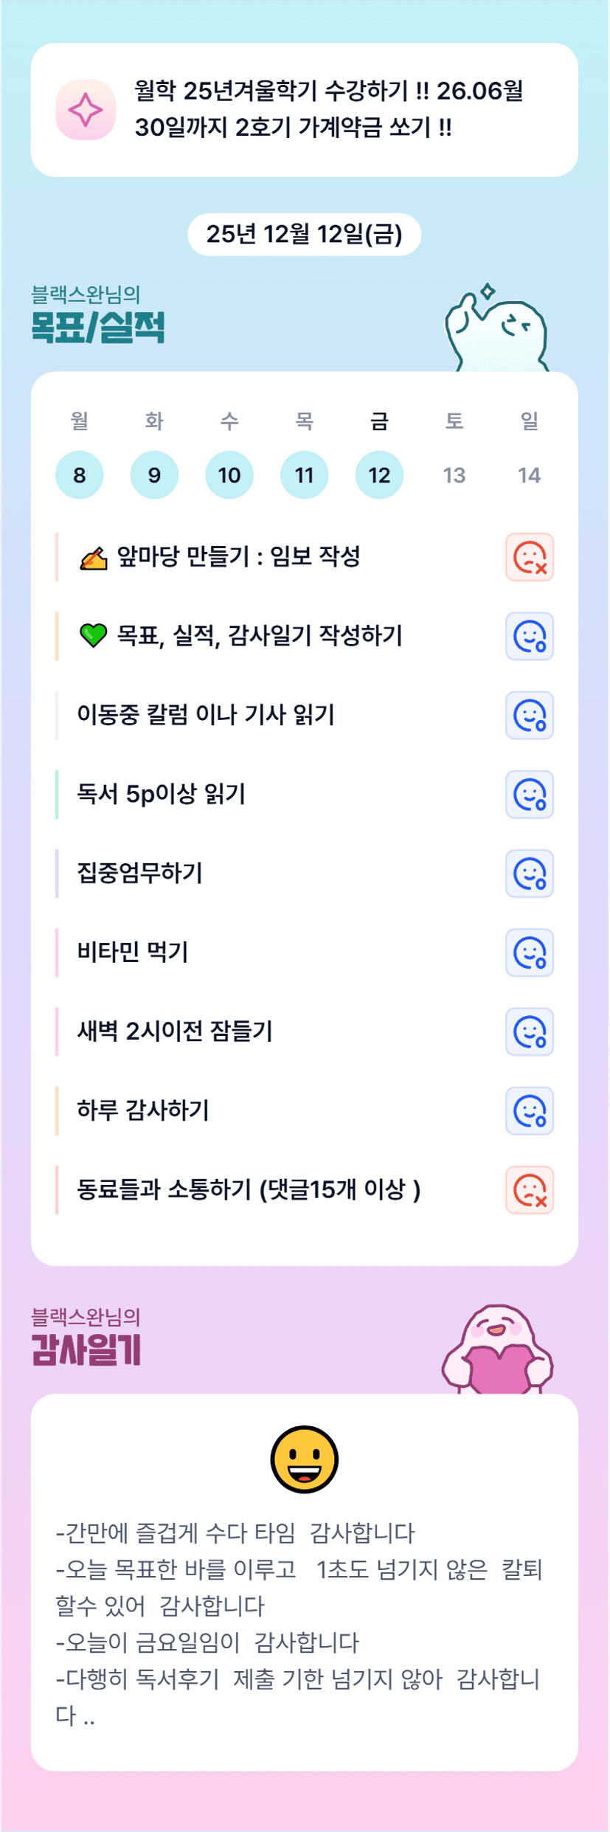Click the pink heart mascot above gratitude diary
This screenshot has height=1832, width=610.
tap(497, 1349)
